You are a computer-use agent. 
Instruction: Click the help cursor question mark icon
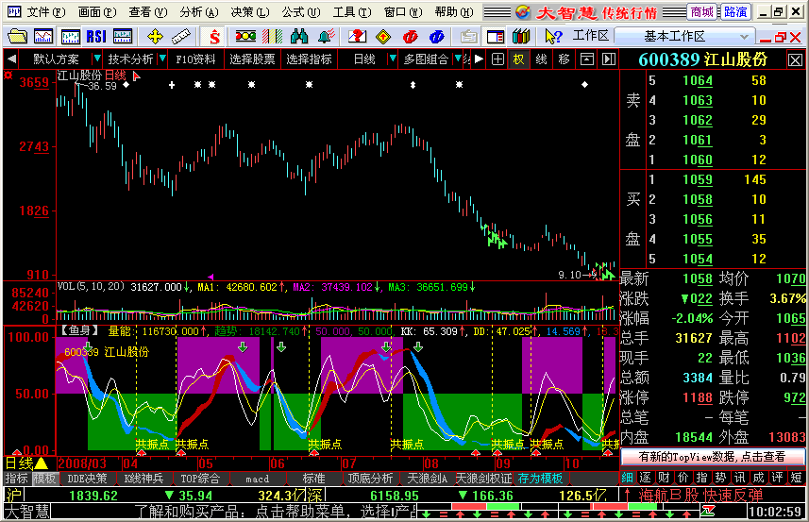click(553, 37)
